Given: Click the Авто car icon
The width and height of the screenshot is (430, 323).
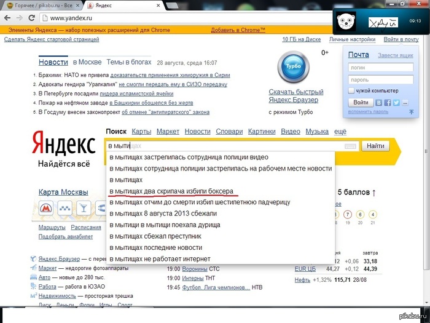Looking at the screenshot, I should [33, 277].
